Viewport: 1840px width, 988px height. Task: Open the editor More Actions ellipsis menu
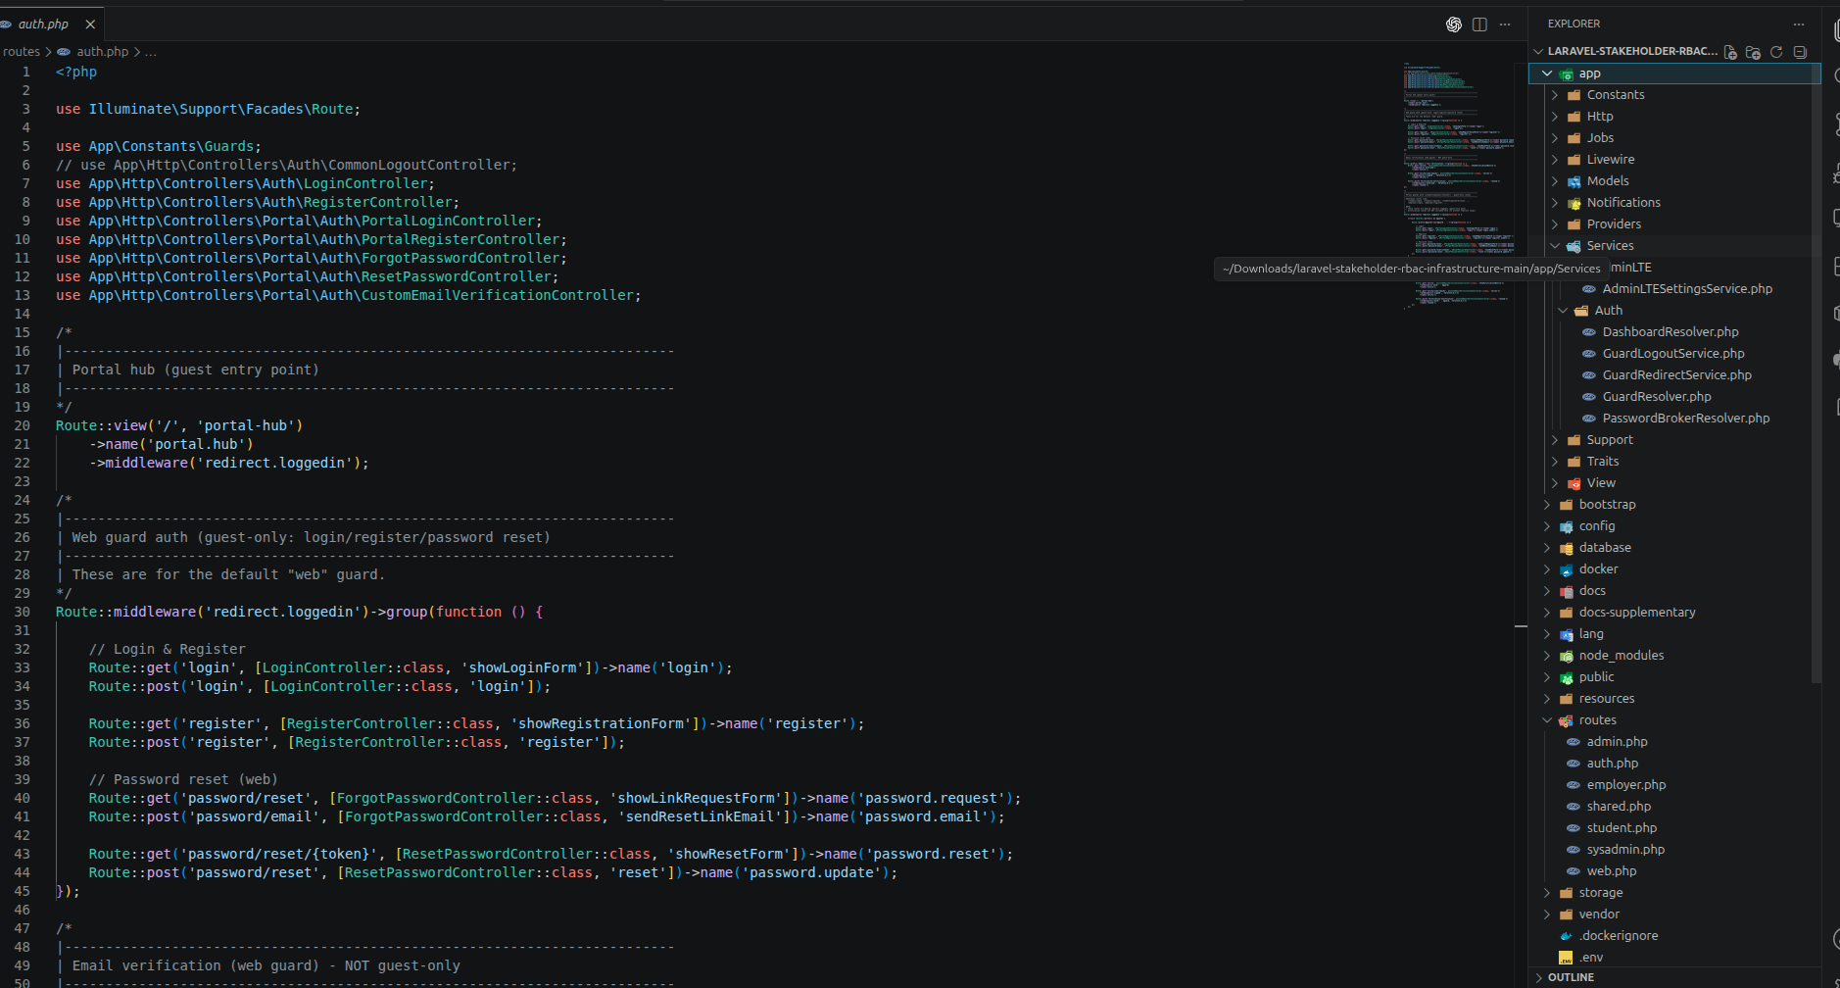click(1505, 25)
